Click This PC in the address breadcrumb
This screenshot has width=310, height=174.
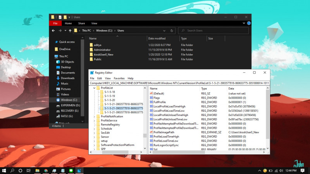(x=86, y=31)
